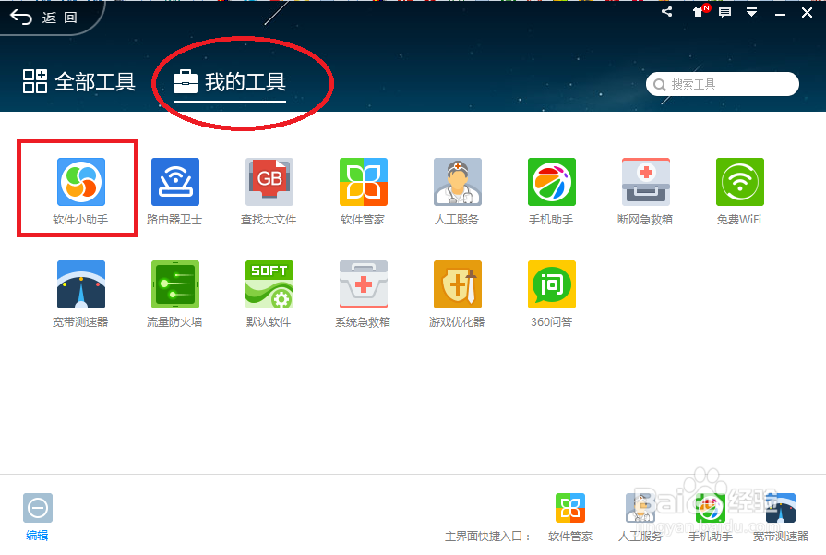Viewport: 826px width, 555px height.
Task: Click the 返回 back button
Action: pyautogui.click(x=42, y=17)
